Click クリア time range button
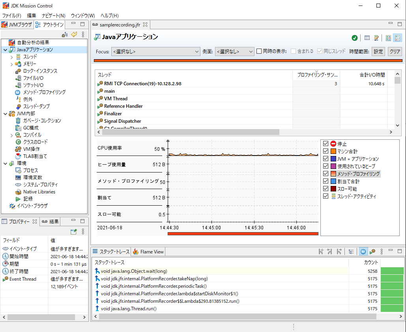The width and height of the screenshot is (406, 332). click(395, 51)
